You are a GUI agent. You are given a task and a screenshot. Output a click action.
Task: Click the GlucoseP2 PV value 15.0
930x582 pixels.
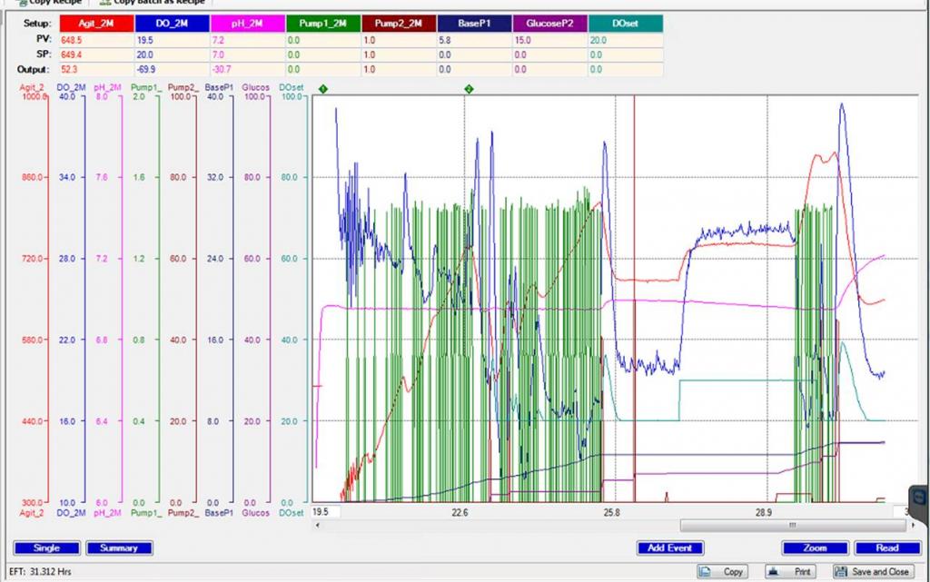[x=522, y=40]
